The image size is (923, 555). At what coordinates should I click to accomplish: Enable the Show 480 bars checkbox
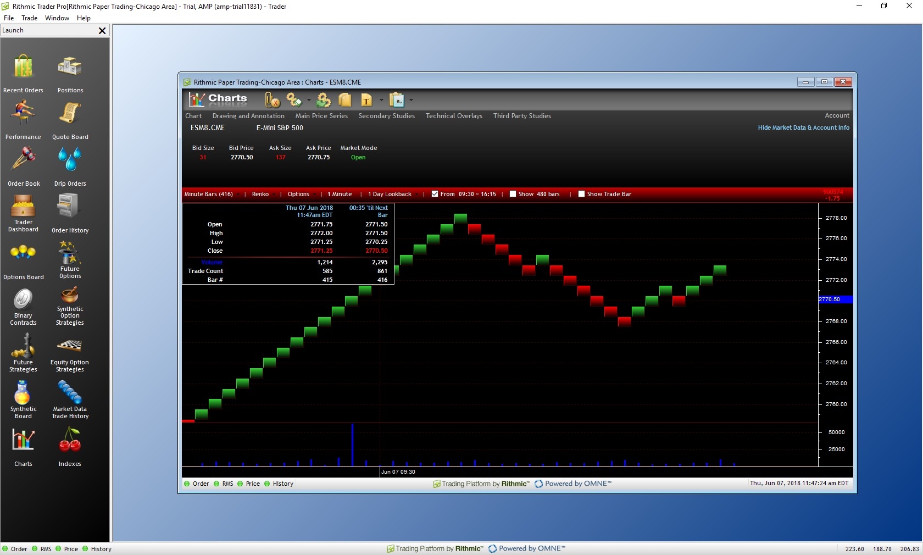click(513, 194)
